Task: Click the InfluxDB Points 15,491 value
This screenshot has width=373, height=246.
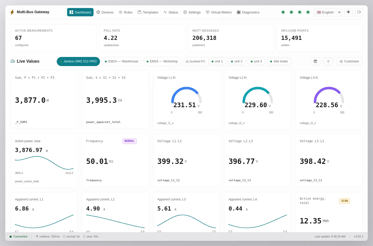Action: tap(291, 38)
